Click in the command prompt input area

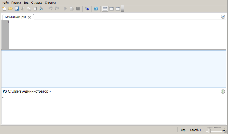coord(103,108)
